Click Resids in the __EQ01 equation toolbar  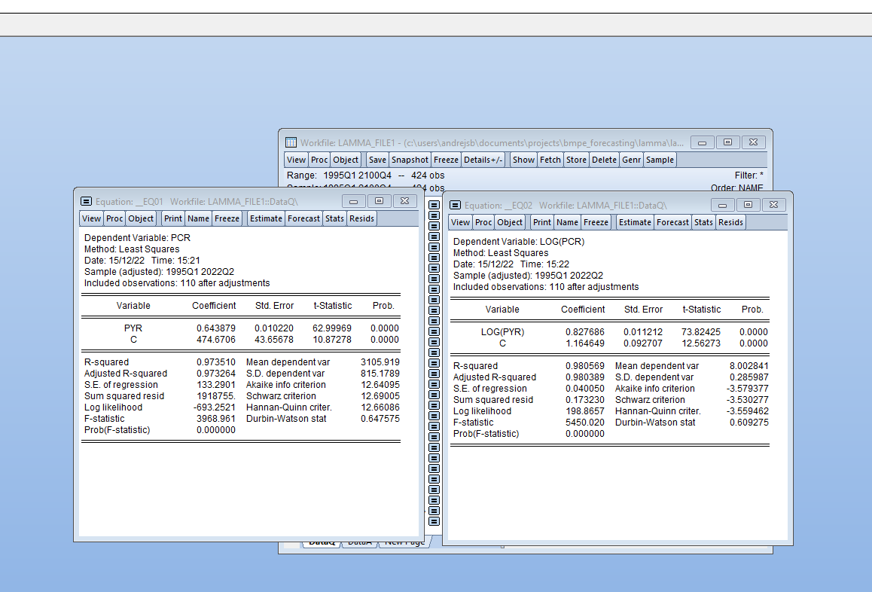(x=361, y=218)
